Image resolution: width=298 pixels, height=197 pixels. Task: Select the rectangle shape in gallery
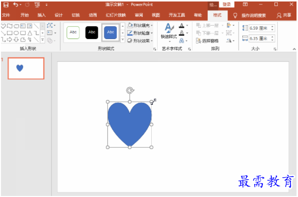(10, 33)
